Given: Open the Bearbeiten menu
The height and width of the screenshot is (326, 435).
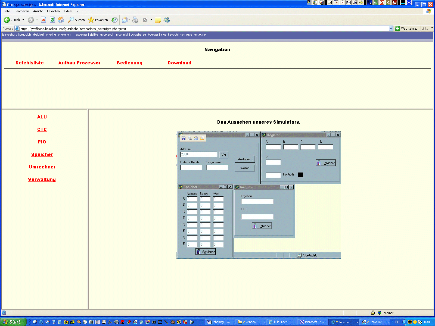Looking at the screenshot, I should [22, 11].
